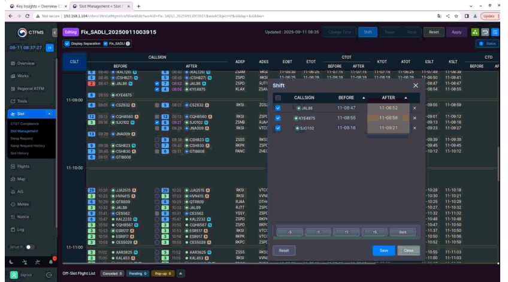Toggle the What If switch
Image resolution: width=508 pixels, height=282 pixels.
click(x=30, y=247)
